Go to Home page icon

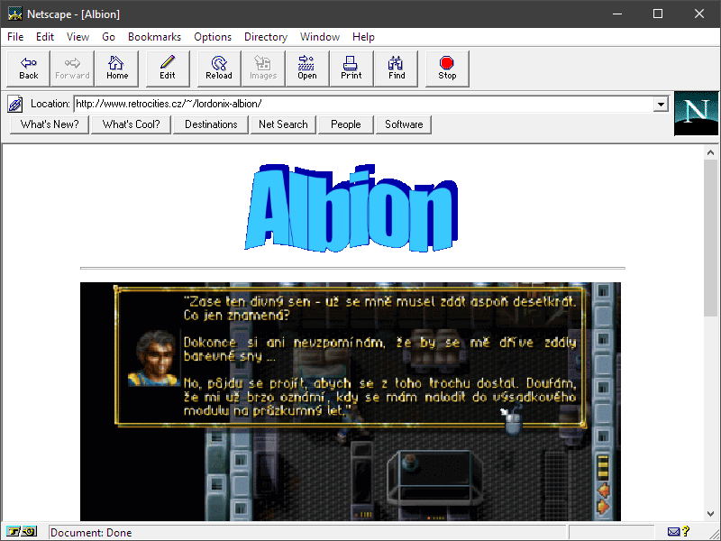click(117, 68)
